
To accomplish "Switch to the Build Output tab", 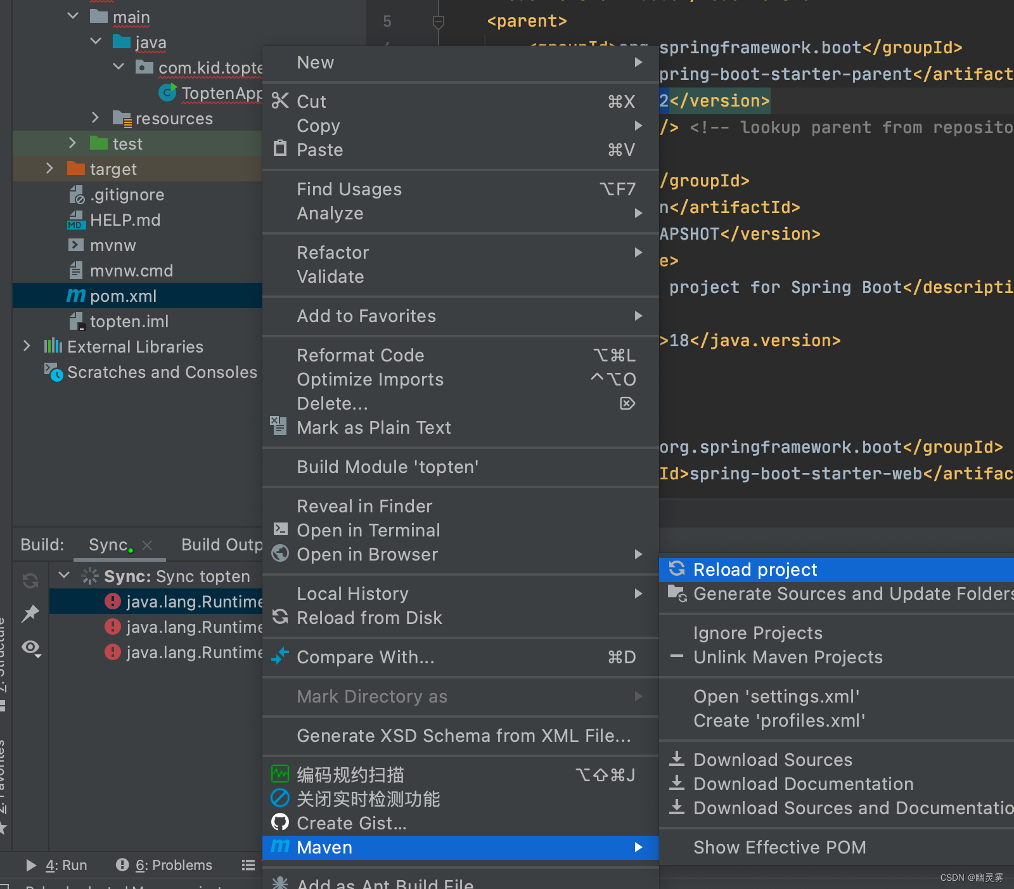I will coord(221,544).
